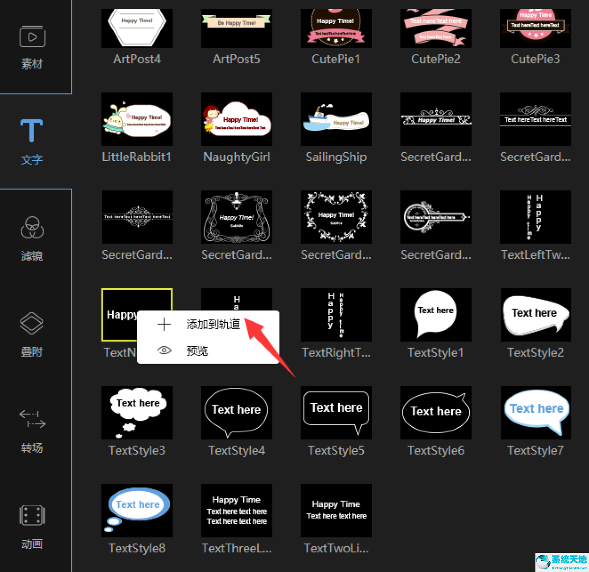Click the eye preview icon in menu
This screenshot has height=572, width=589.
164,351
